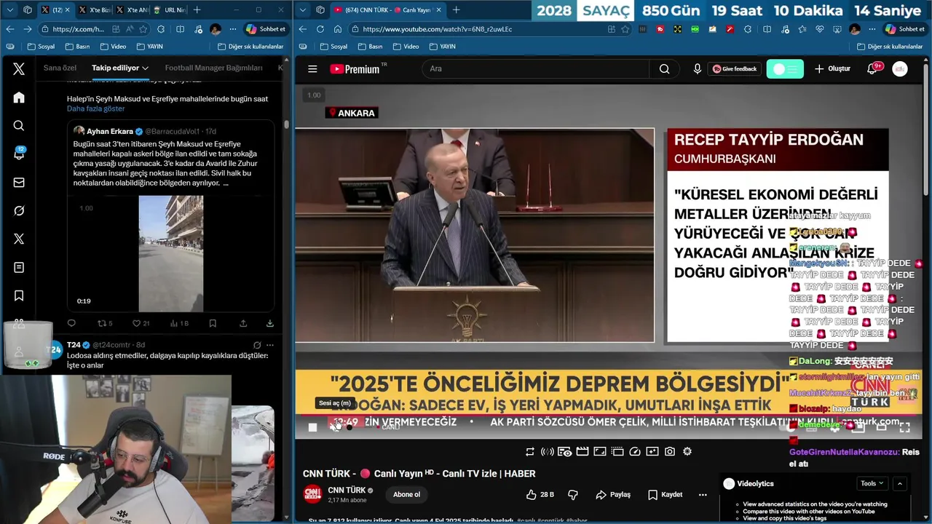Like the CNN TÜRK video
The height and width of the screenshot is (524, 932).
pyautogui.click(x=540, y=495)
